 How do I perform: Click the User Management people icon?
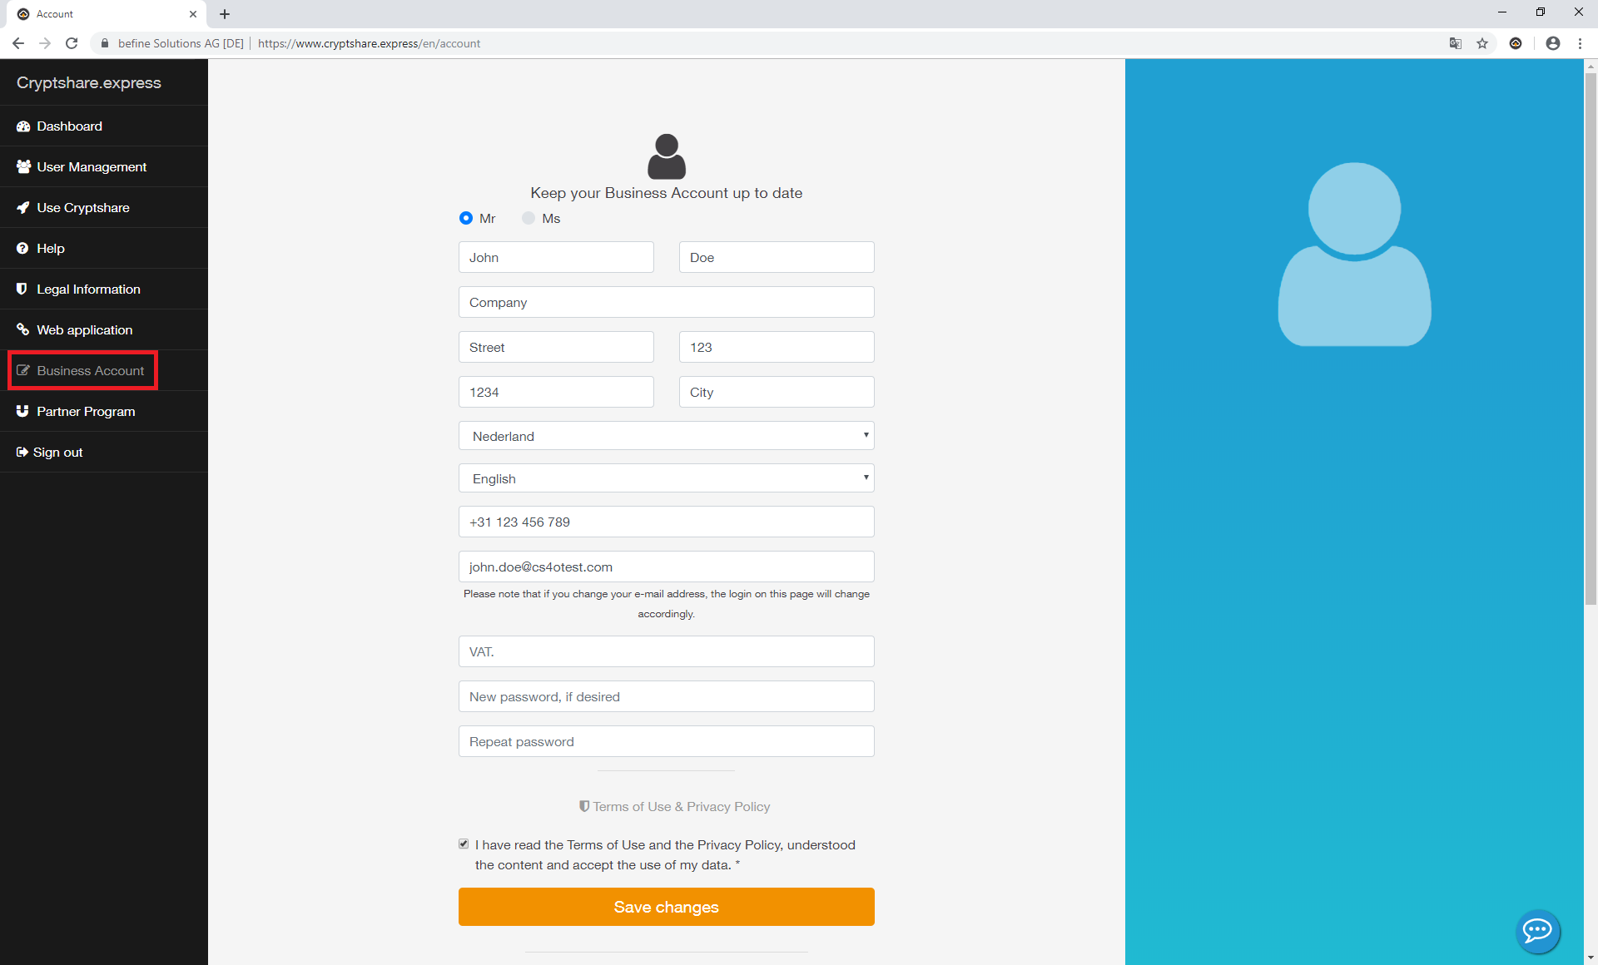pyautogui.click(x=23, y=167)
